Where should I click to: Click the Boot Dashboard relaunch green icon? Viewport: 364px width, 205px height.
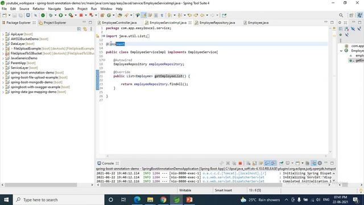(43, 15)
